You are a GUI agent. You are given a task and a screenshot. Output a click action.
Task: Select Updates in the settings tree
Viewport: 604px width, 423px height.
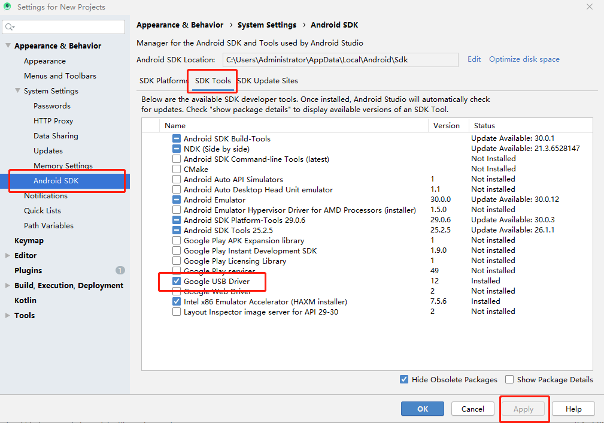tap(48, 151)
